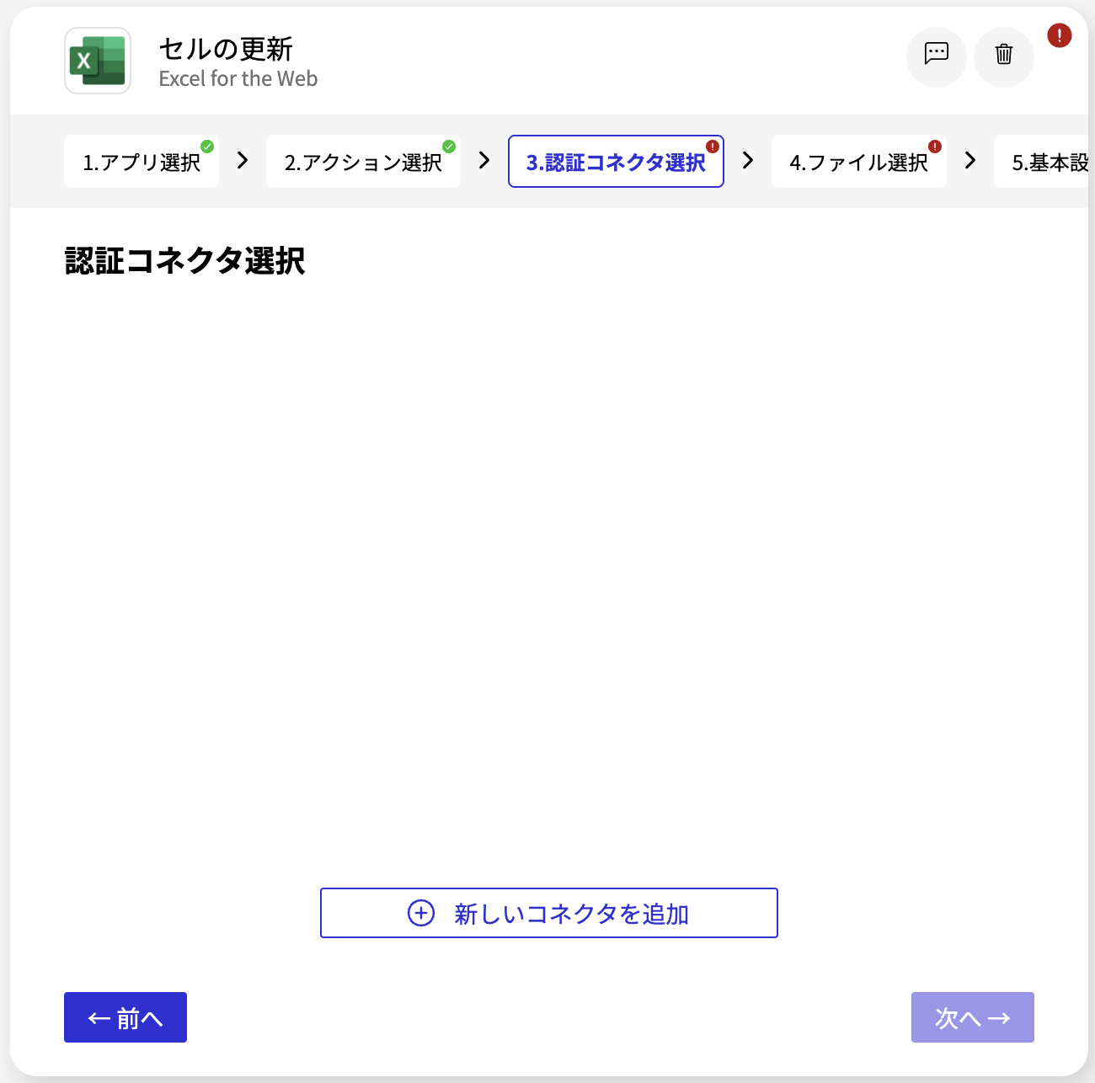The image size is (1095, 1083).
Task: Click the Excel for the Web app icon
Action: click(98, 61)
